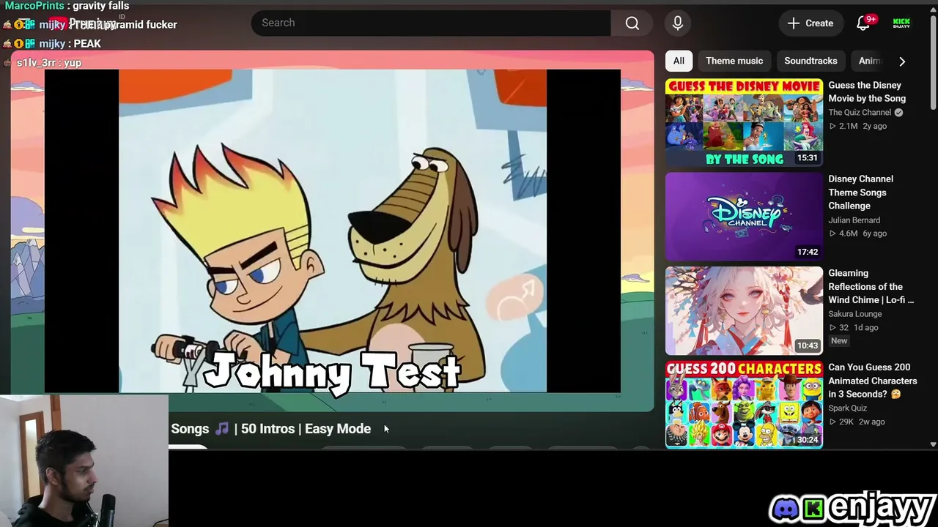The height and width of the screenshot is (527, 938).
Task: Visit the Sakura Lounge channel
Action: pos(854,314)
